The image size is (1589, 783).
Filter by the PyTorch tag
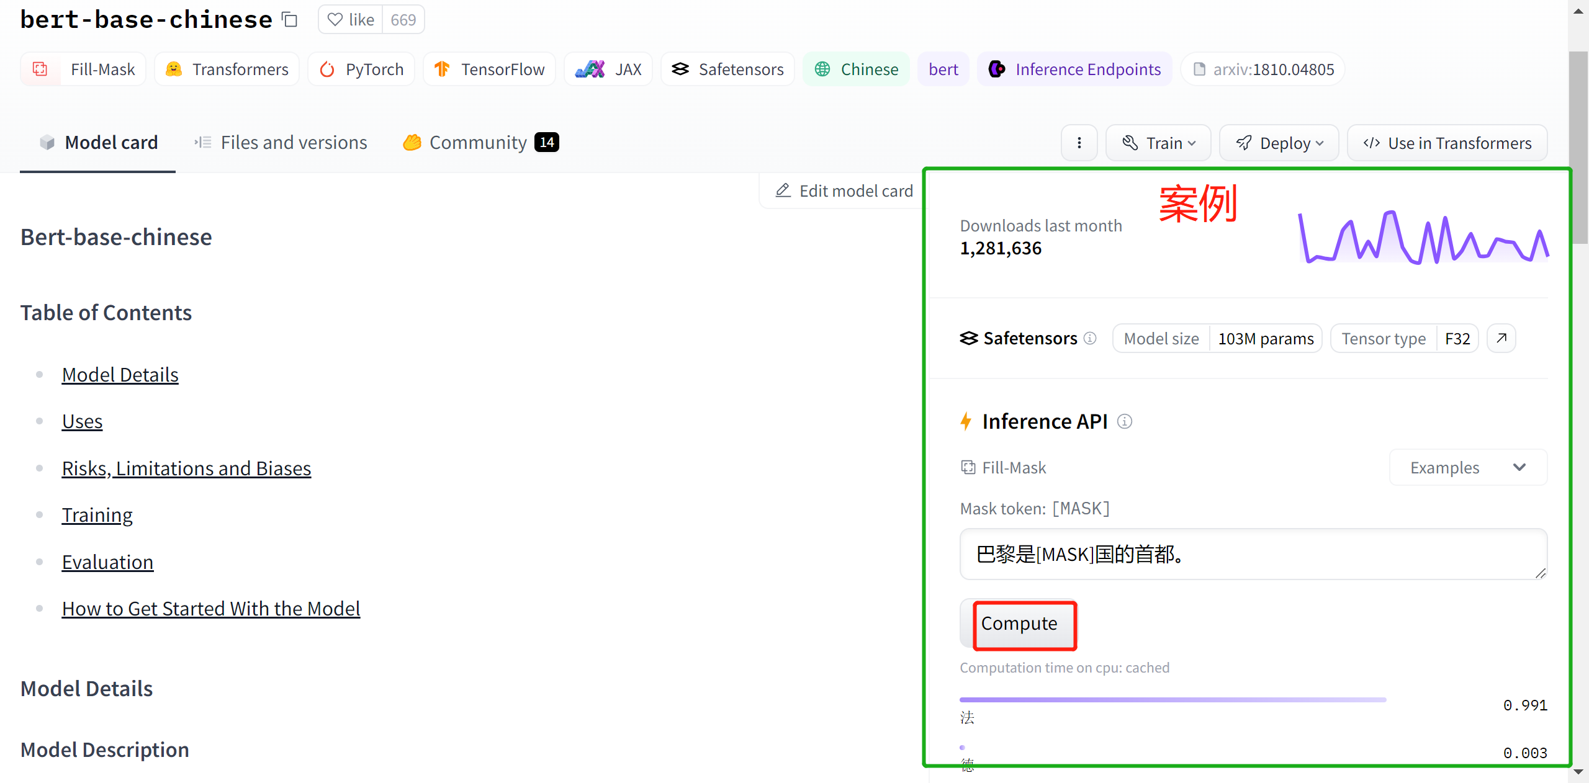[361, 69]
